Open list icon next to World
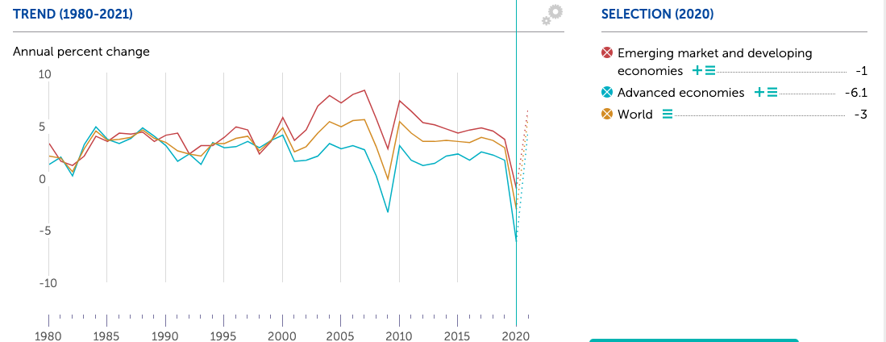Image resolution: width=886 pixels, height=342 pixels. tap(667, 115)
